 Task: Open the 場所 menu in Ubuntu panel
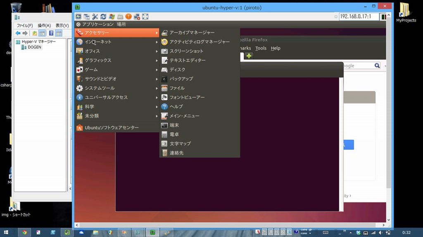tap(121, 24)
